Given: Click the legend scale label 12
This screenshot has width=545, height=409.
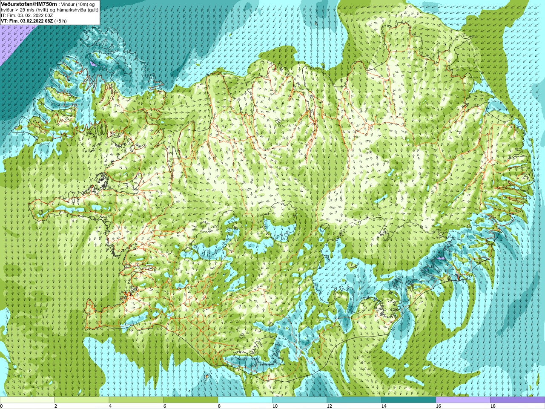Looking at the screenshot, I should (329, 406).
